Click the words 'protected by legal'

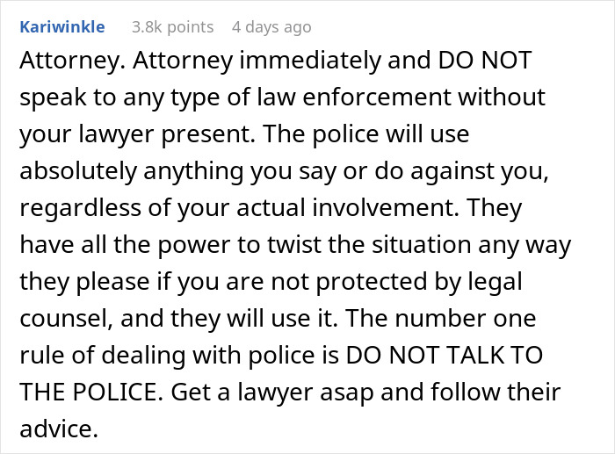pos(418,282)
